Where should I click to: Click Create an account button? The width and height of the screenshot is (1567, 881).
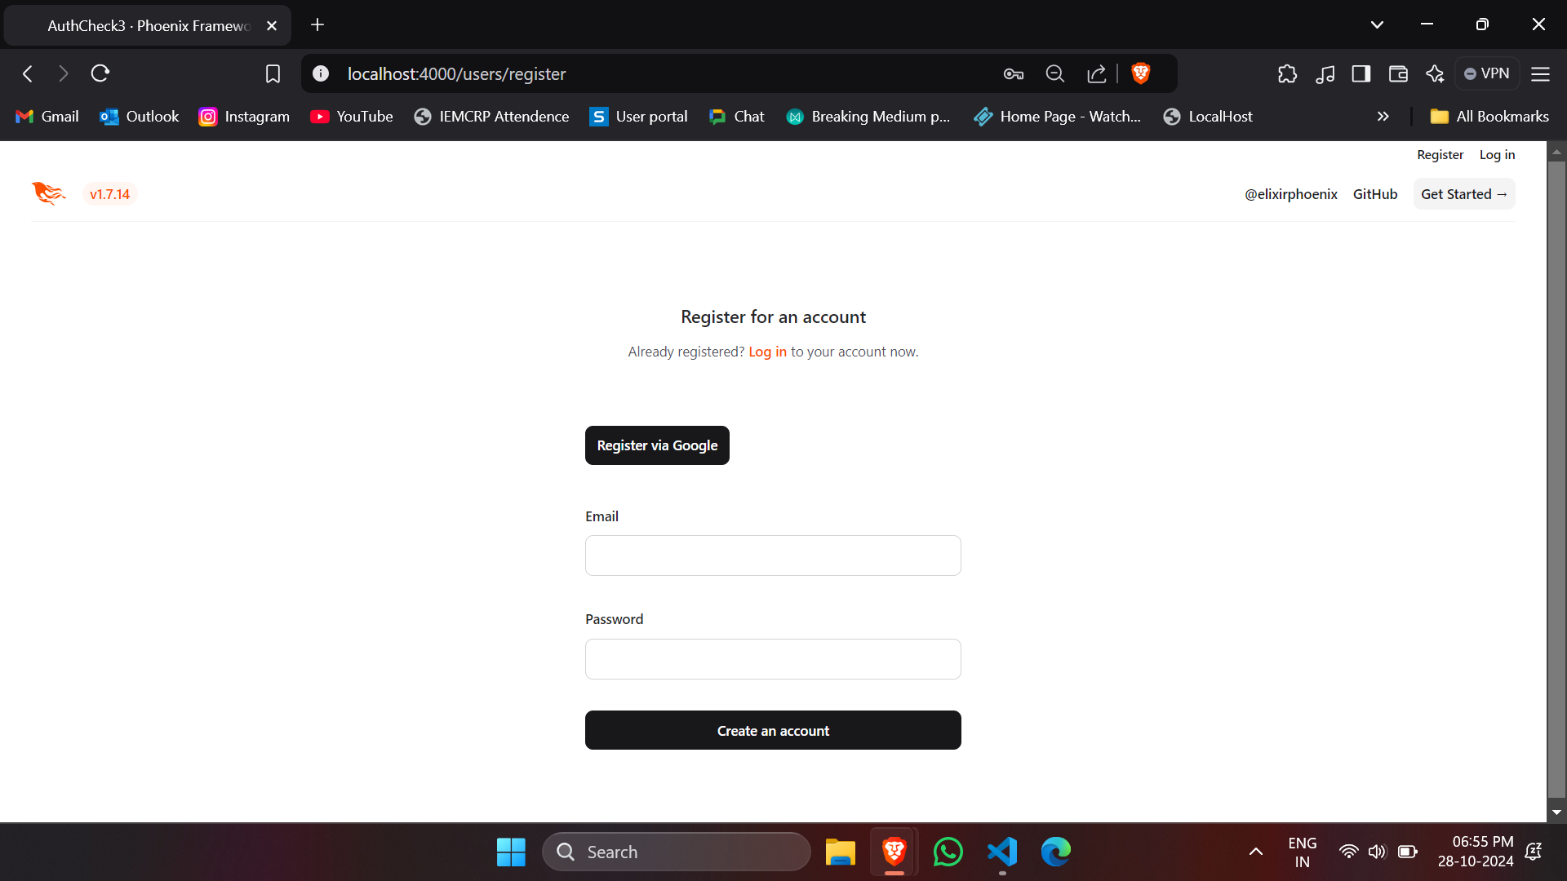pos(773,730)
